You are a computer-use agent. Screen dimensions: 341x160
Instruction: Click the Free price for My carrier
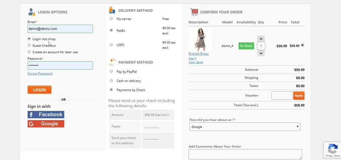[x=166, y=19]
